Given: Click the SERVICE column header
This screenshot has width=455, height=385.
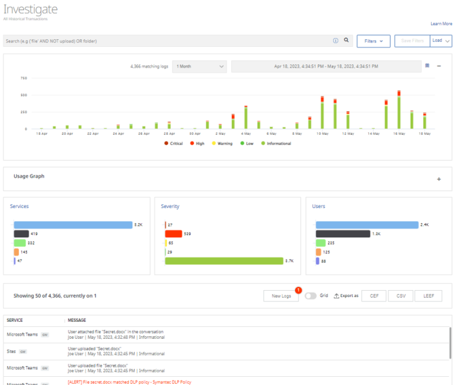Looking at the screenshot, I should [x=15, y=321].
